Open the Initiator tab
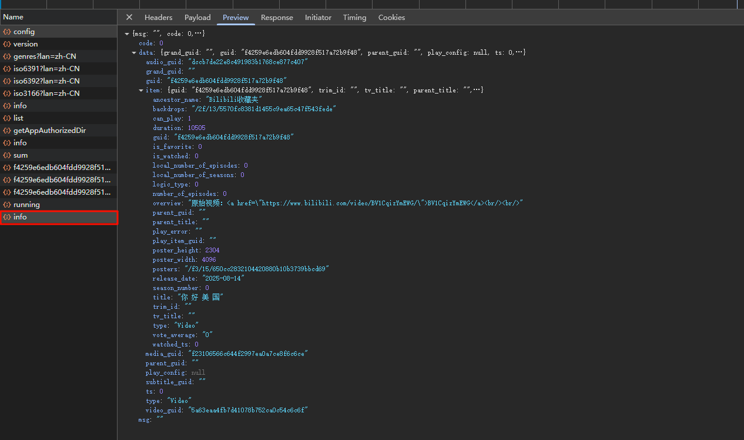Screen dimensions: 744x440 (318, 18)
